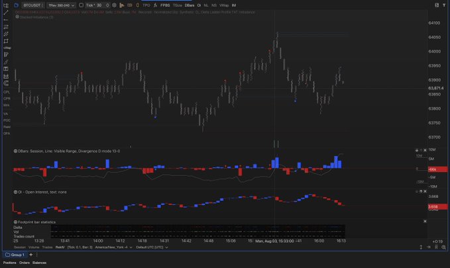Toggle the OI indicator in top toolbar
Viewport: 450px width, 268px height.
pyautogui.click(x=199, y=5)
